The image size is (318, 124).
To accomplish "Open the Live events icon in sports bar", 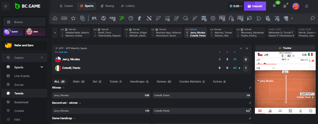I will pyautogui.click(x=64, y=18).
